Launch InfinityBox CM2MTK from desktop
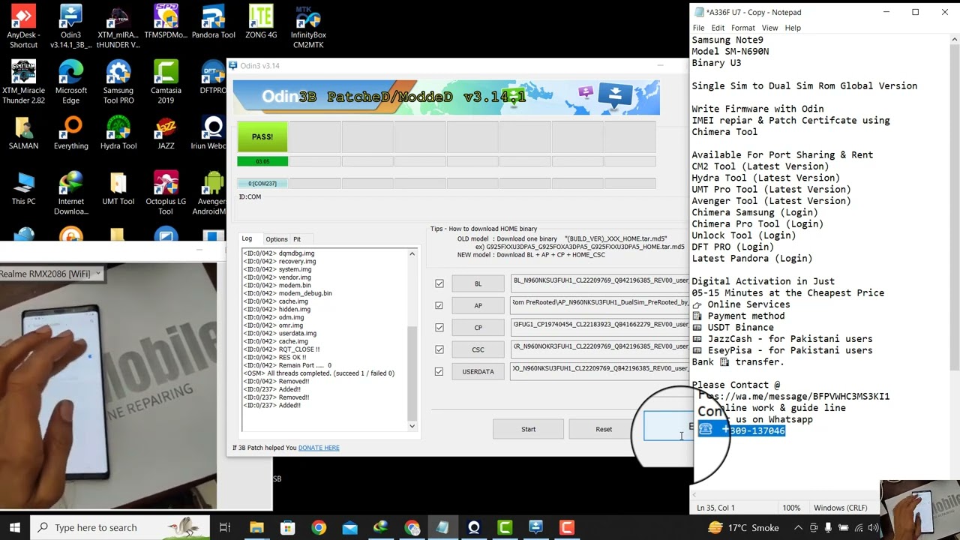 coord(308,26)
